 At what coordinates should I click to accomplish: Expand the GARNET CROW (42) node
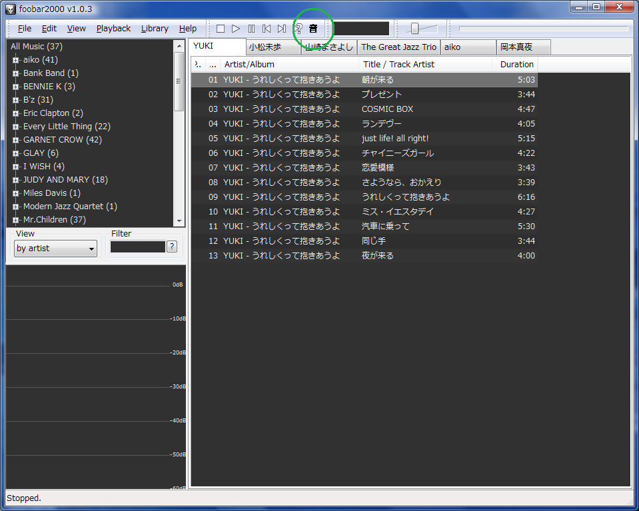[15, 140]
